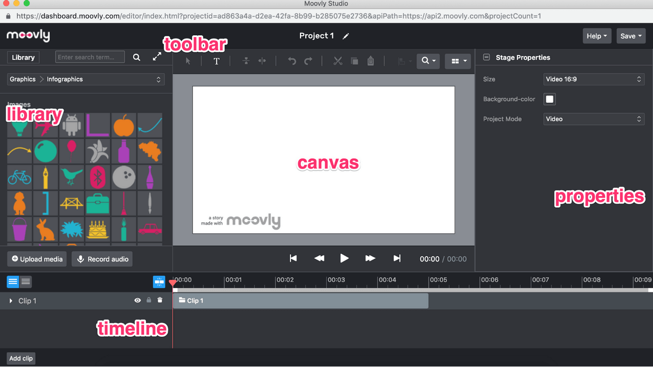Select the yellow birthday cake graphic
This screenshot has height=367, width=653.
(98, 229)
